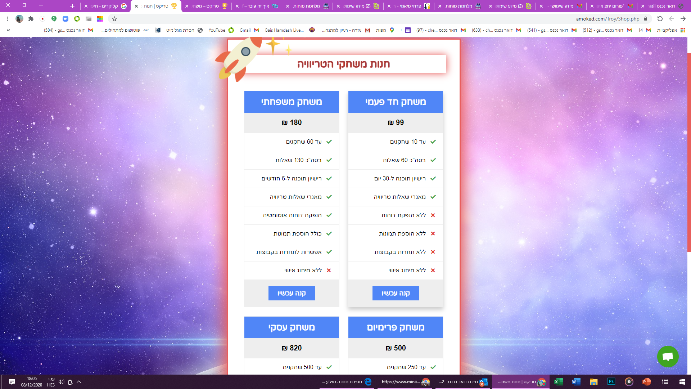Open the Gmail bookmark
The width and height of the screenshot is (691, 389).
point(249,30)
